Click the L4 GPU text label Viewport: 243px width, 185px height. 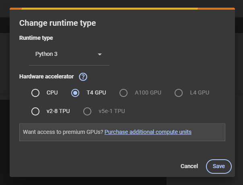(200, 93)
